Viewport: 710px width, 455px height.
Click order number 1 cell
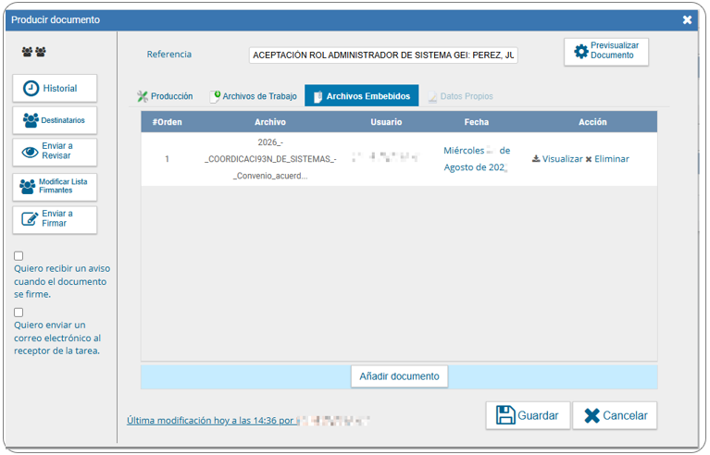click(x=167, y=159)
